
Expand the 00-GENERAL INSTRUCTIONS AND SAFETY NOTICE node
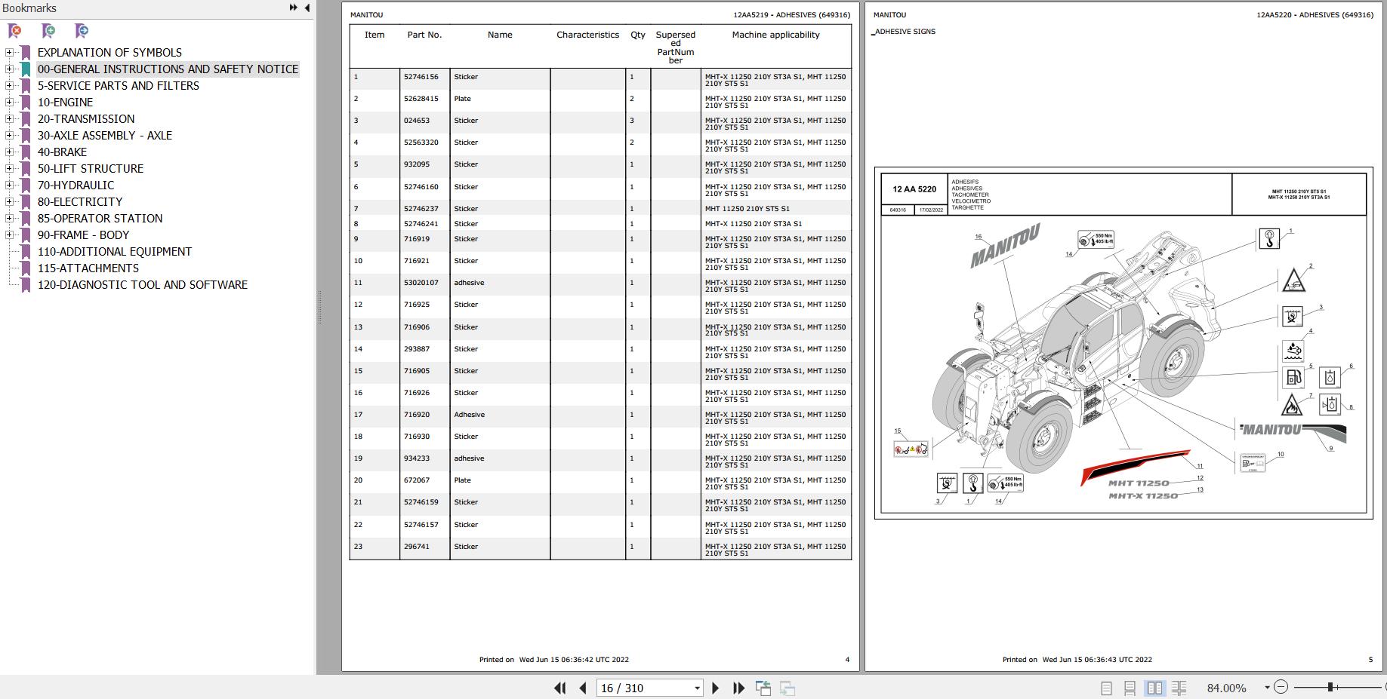(x=9, y=69)
